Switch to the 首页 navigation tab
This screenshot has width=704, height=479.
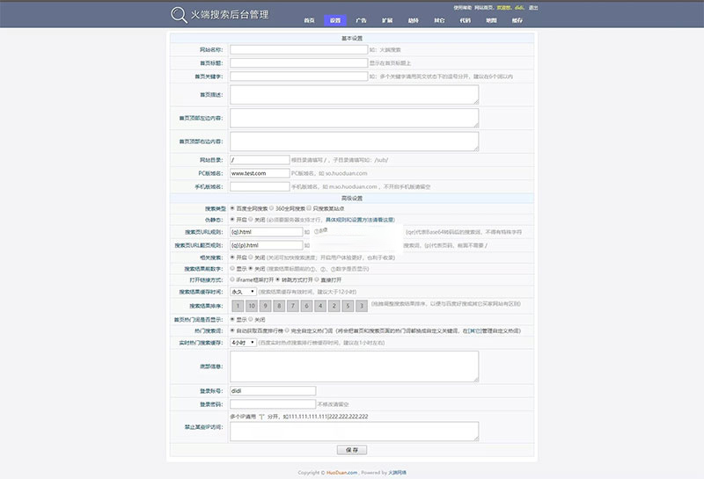coord(310,19)
